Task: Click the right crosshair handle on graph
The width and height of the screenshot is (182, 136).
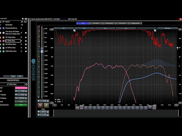Action: pyautogui.click(x=155, y=30)
